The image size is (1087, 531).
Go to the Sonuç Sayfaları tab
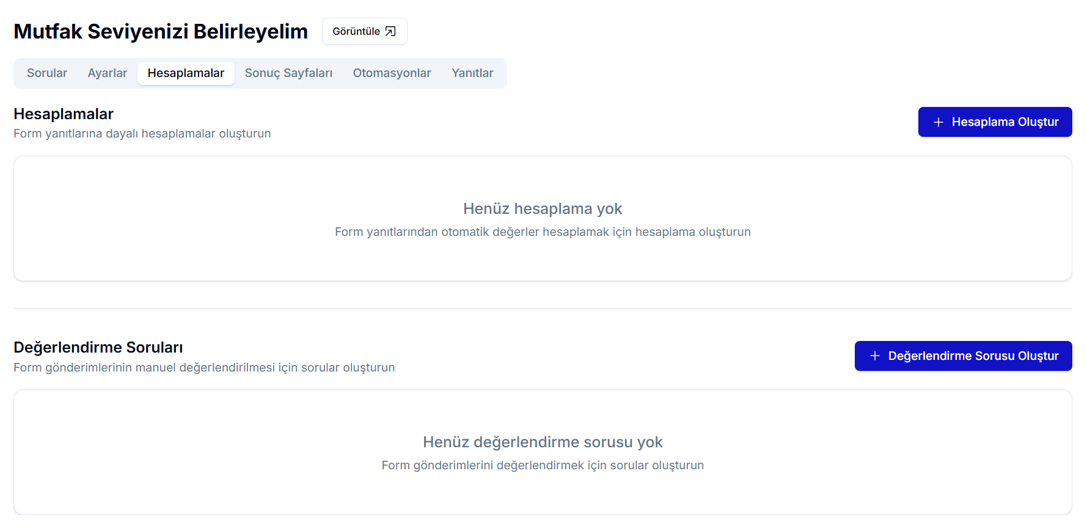click(288, 73)
